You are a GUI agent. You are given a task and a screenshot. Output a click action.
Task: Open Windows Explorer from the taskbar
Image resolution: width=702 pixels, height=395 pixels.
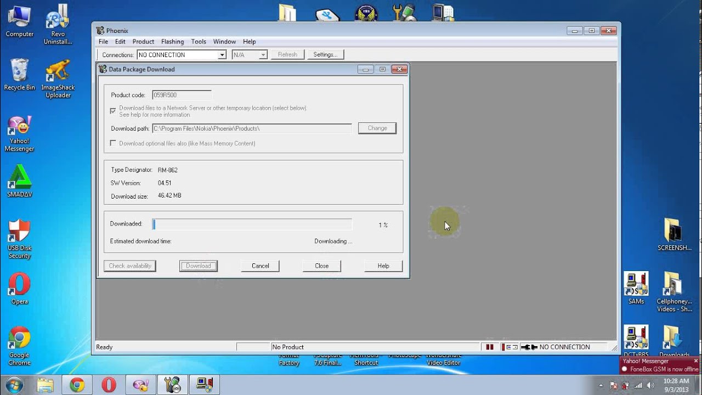pyautogui.click(x=45, y=385)
